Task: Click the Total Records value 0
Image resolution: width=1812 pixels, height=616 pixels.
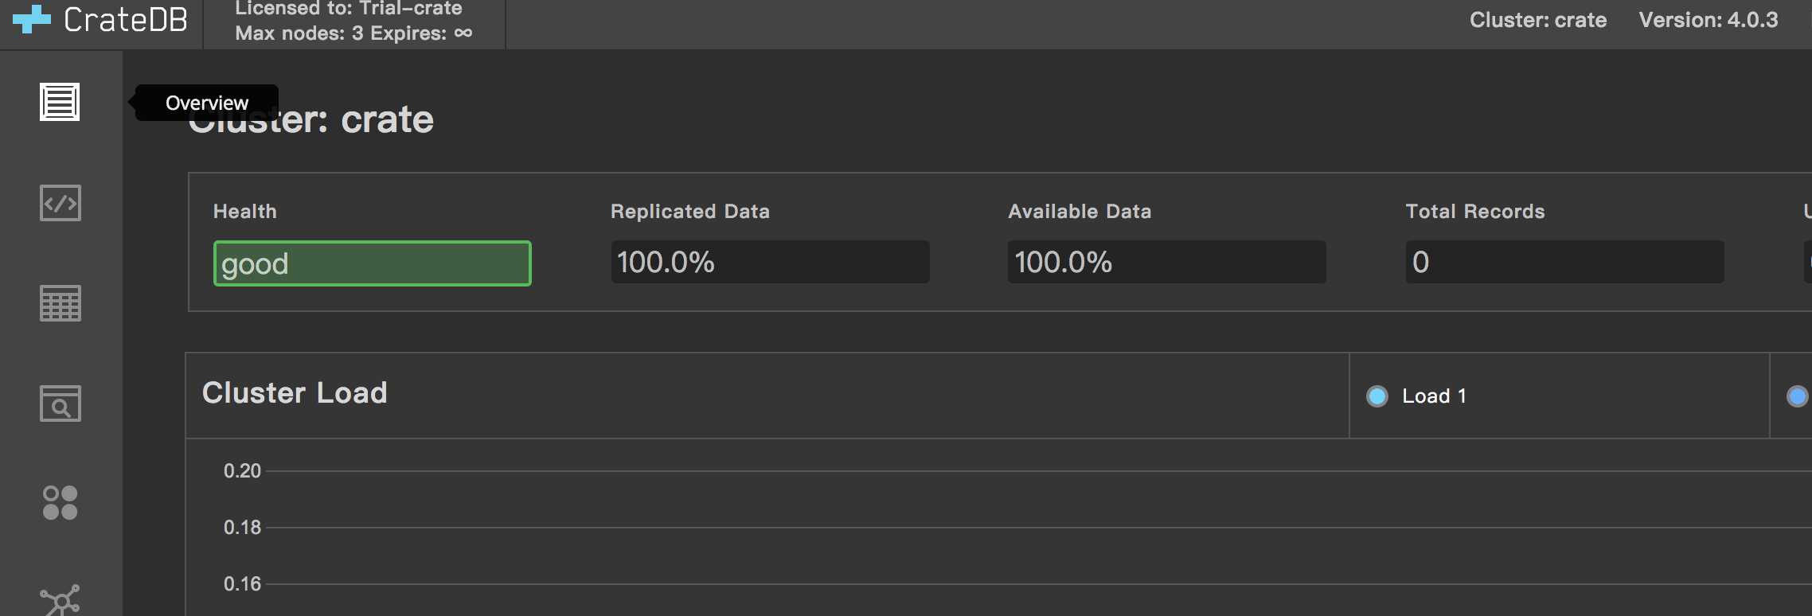Action: [x=1565, y=262]
